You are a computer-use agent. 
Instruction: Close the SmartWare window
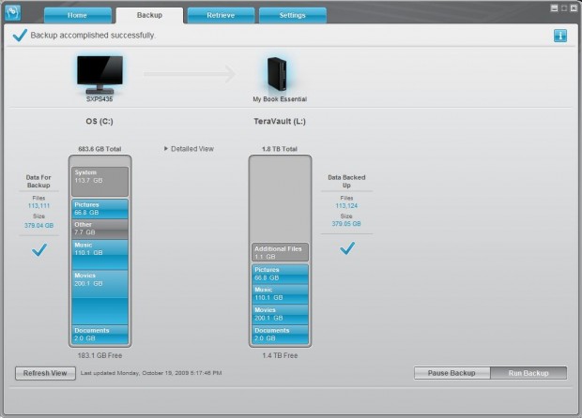[x=574, y=8]
